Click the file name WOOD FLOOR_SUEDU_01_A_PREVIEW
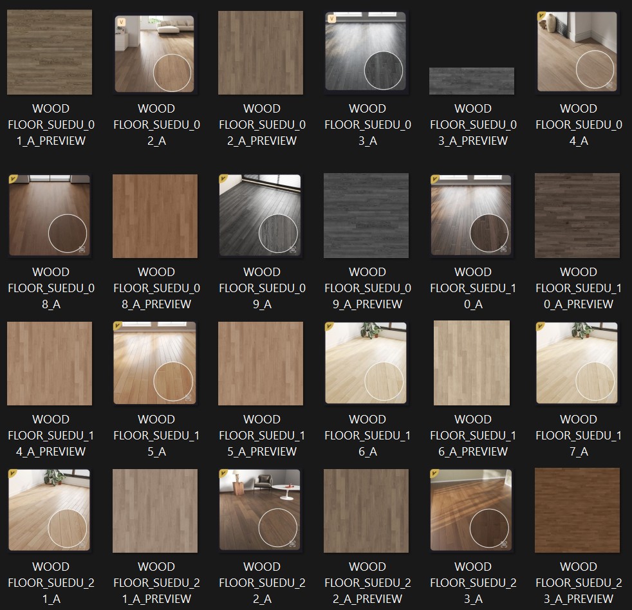The image size is (632, 610). tap(51, 124)
